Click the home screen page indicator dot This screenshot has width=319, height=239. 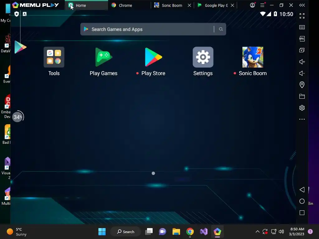[x=153, y=173]
